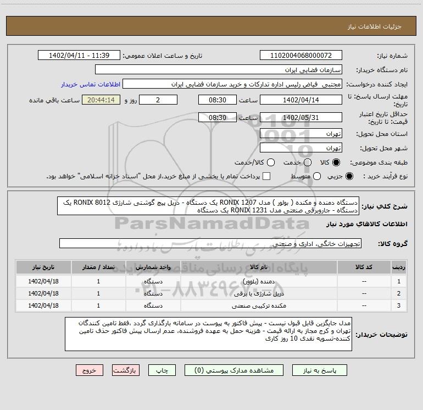
Task: Click the delivery province تهران field
Action: 301,133
